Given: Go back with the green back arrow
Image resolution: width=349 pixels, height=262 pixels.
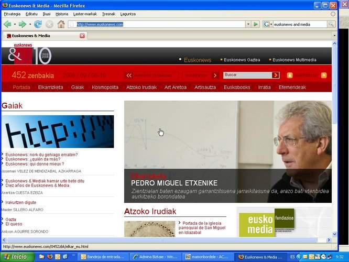Looking at the screenshot, I should point(7,24).
